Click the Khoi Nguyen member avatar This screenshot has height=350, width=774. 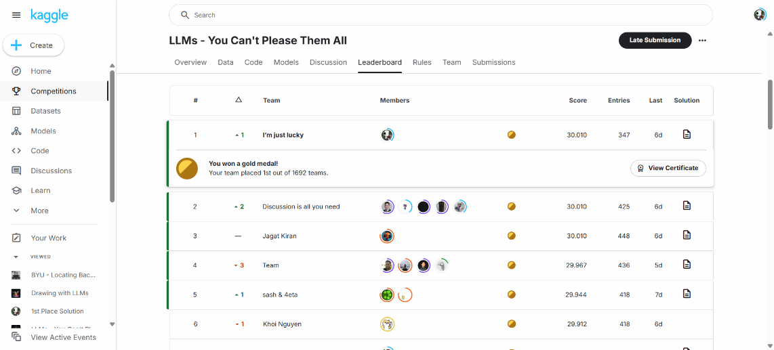click(x=388, y=324)
